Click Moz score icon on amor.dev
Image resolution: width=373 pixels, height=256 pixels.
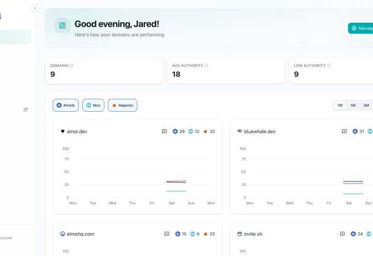click(x=191, y=131)
